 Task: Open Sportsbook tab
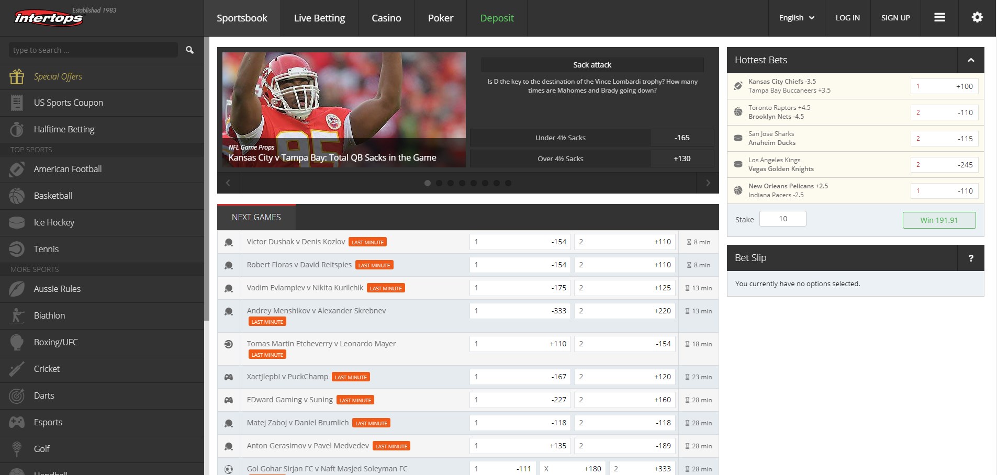click(x=242, y=18)
